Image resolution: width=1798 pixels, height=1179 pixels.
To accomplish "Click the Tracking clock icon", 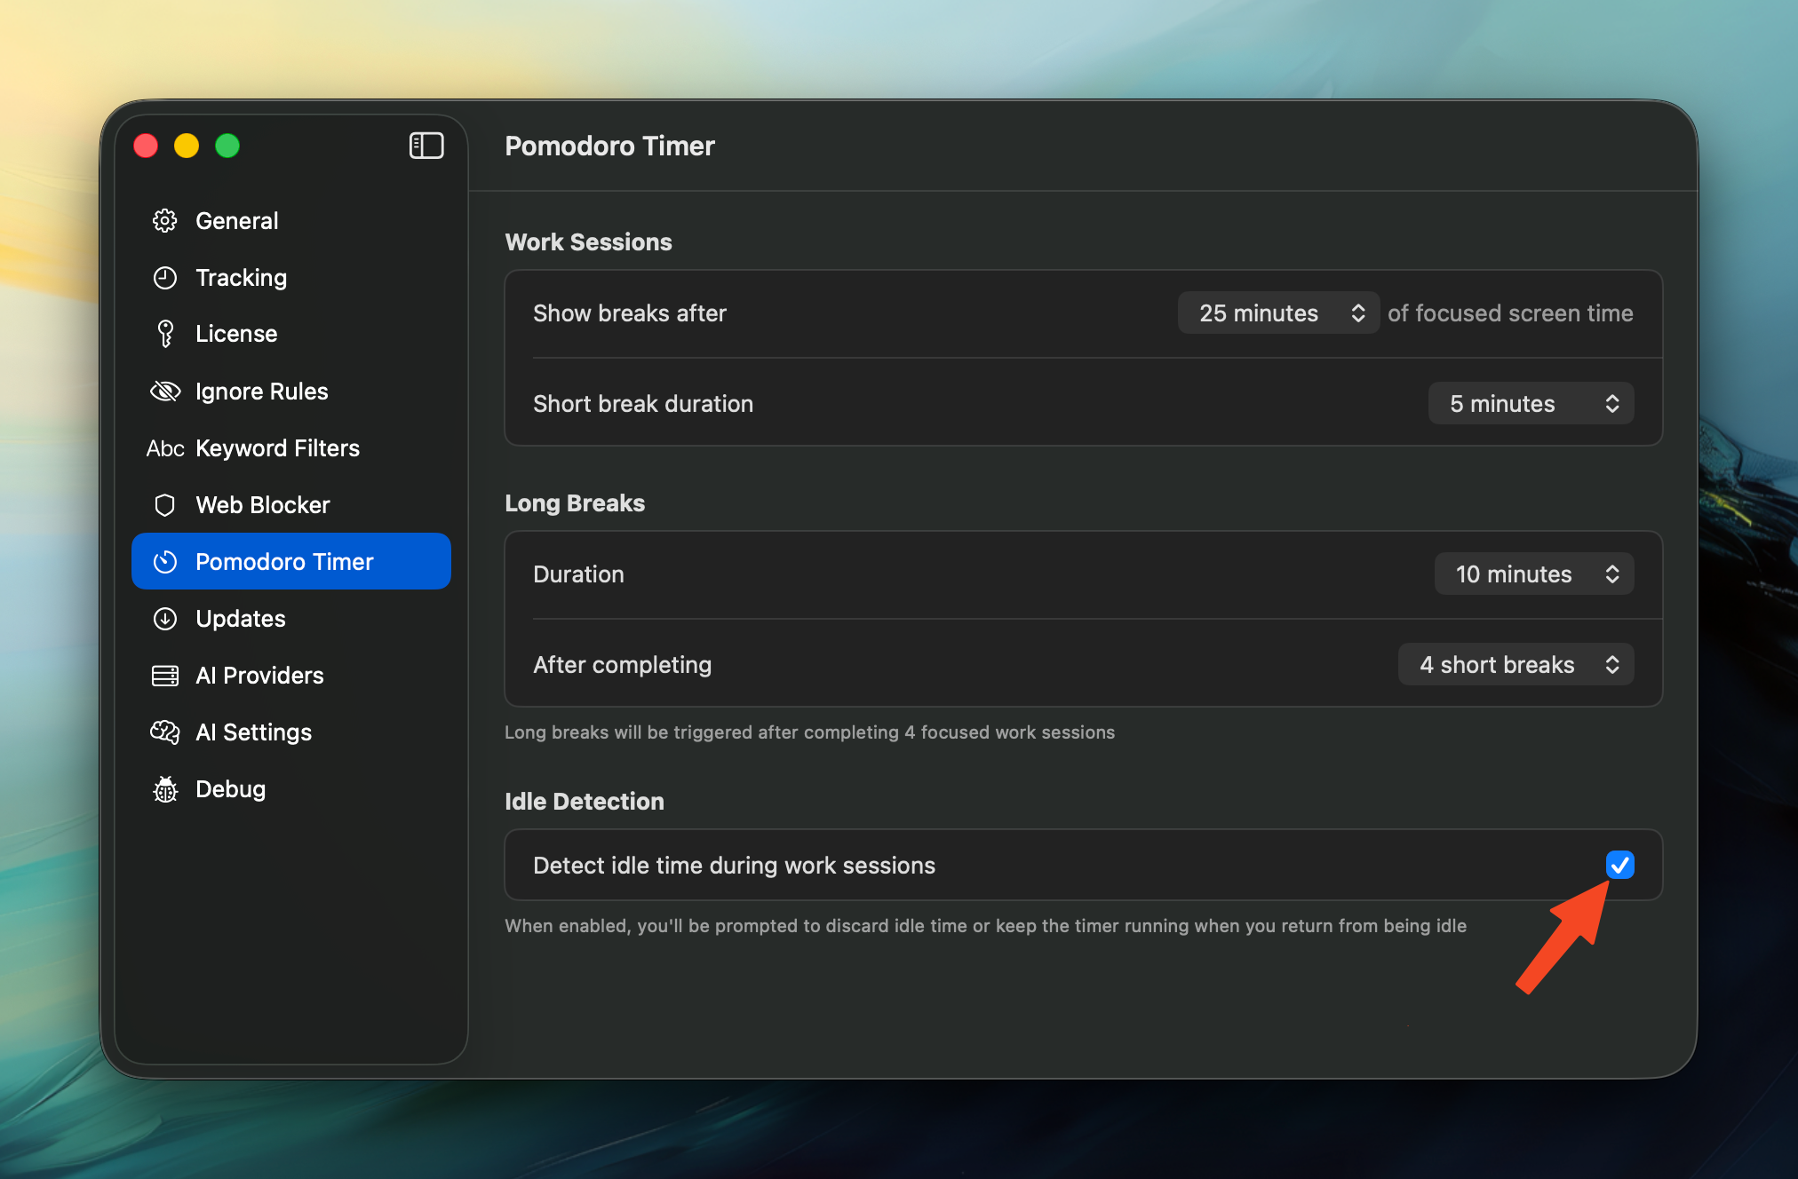I will [x=165, y=278].
